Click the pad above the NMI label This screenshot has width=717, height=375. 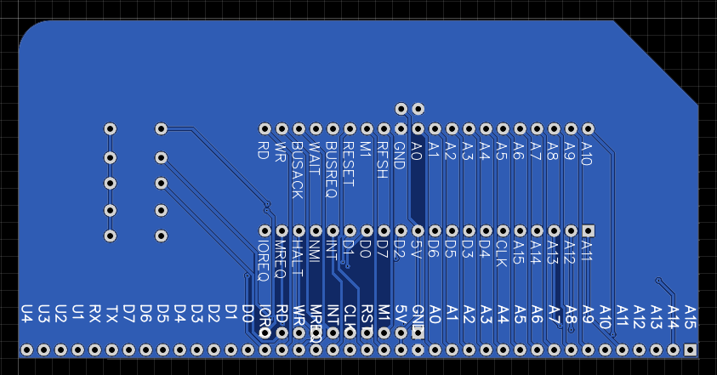click(x=316, y=231)
